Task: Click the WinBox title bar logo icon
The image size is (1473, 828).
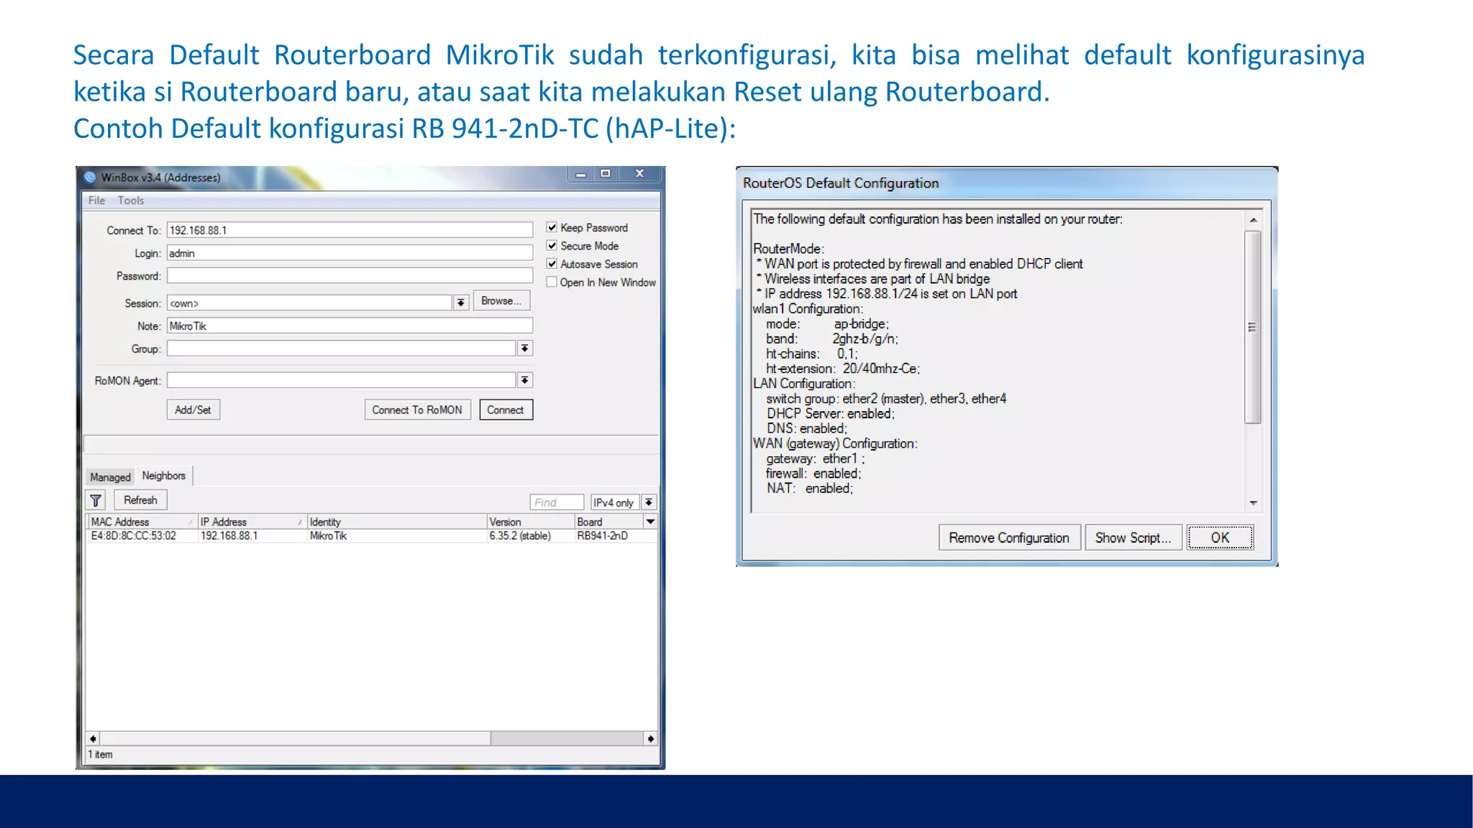Action: click(90, 177)
